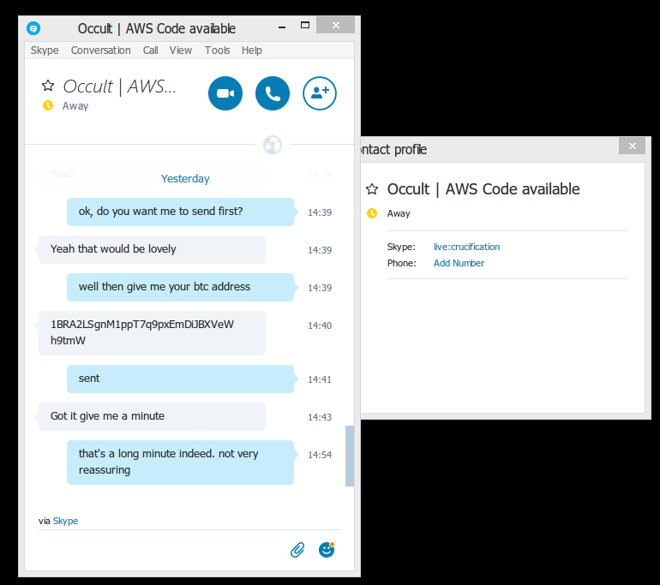Screen dimensions: 660x585
Task: Toggle the favorite star in contact profile
Action: (372, 188)
